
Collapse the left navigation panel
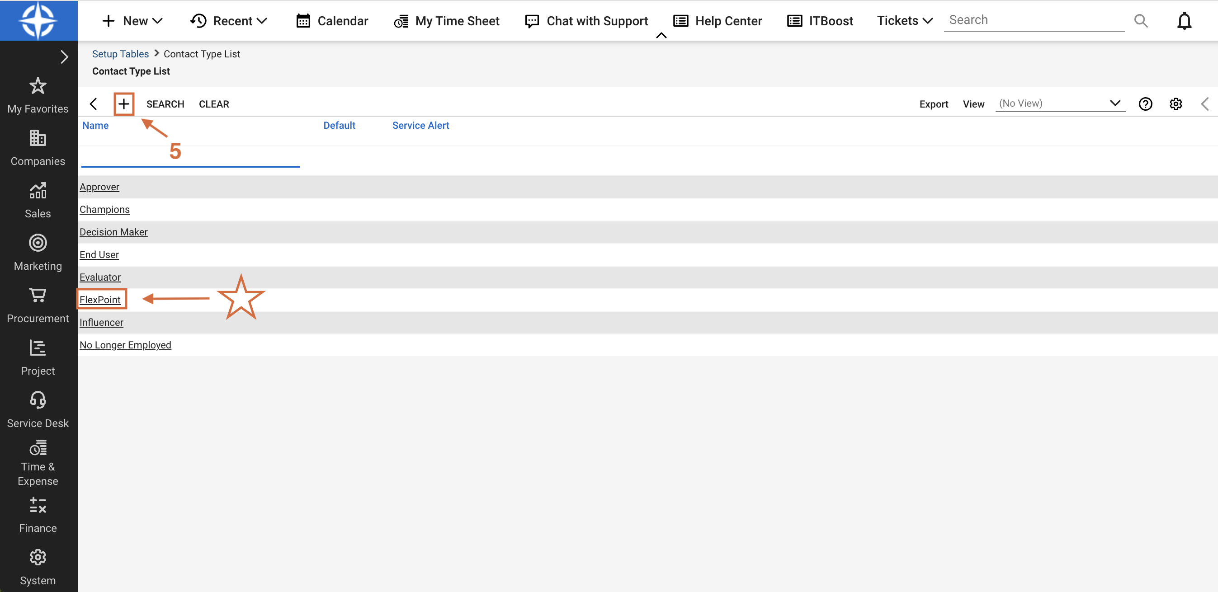65,56
